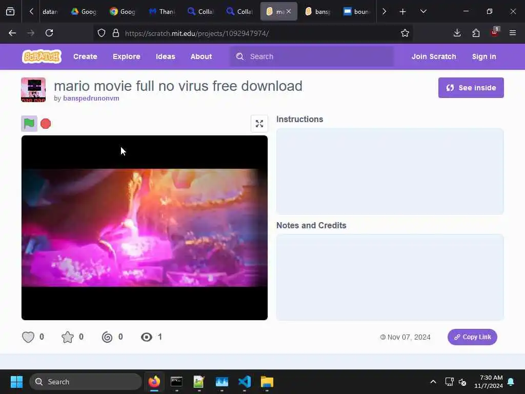525x394 pixels.
Task: Switch to the 'Than' tab
Action: click(161, 12)
